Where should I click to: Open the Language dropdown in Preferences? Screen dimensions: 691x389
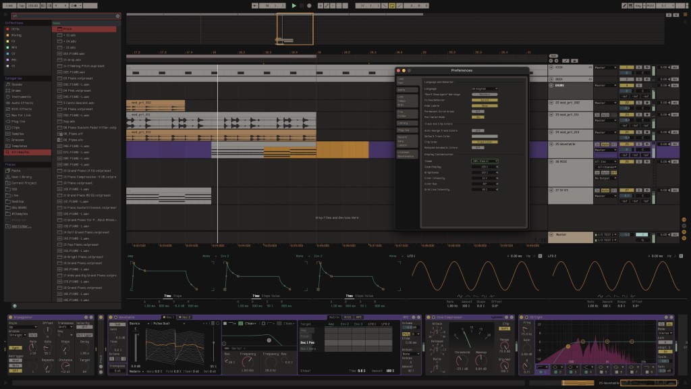(x=484, y=88)
